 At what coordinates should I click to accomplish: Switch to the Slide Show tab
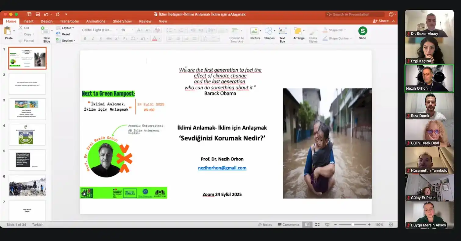122,21
